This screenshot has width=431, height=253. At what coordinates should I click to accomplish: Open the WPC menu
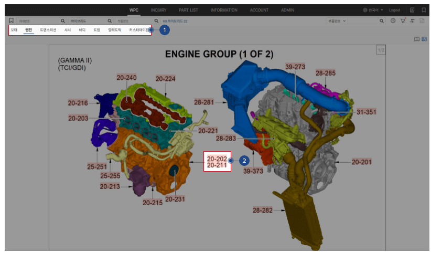(x=134, y=10)
